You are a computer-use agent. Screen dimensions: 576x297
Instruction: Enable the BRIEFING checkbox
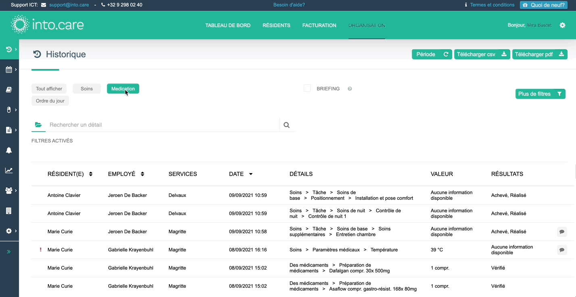coord(307,88)
